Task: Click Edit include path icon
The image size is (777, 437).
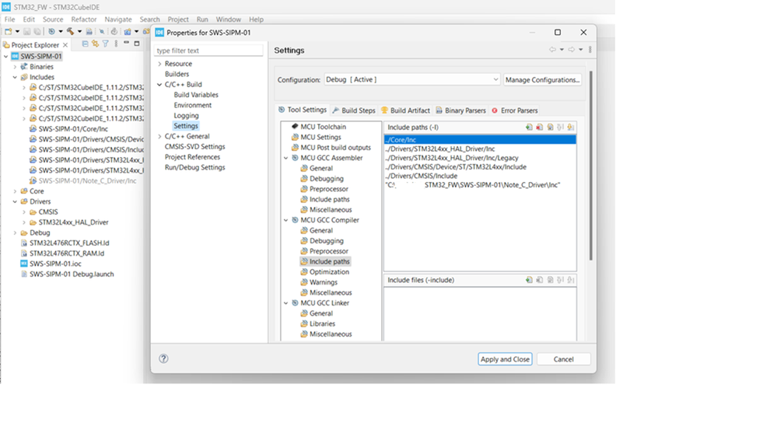Action: pyautogui.click(x=550, y=128)
